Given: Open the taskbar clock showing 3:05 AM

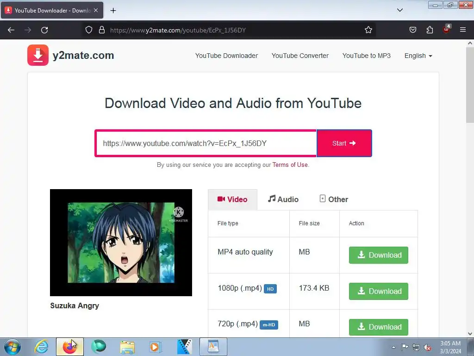Looking at the screenshot, I should click(450, 347).
